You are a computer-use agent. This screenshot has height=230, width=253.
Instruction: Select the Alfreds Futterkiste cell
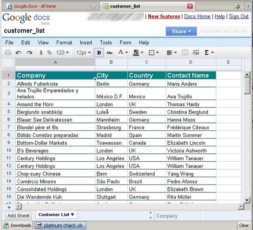(55, 84)
